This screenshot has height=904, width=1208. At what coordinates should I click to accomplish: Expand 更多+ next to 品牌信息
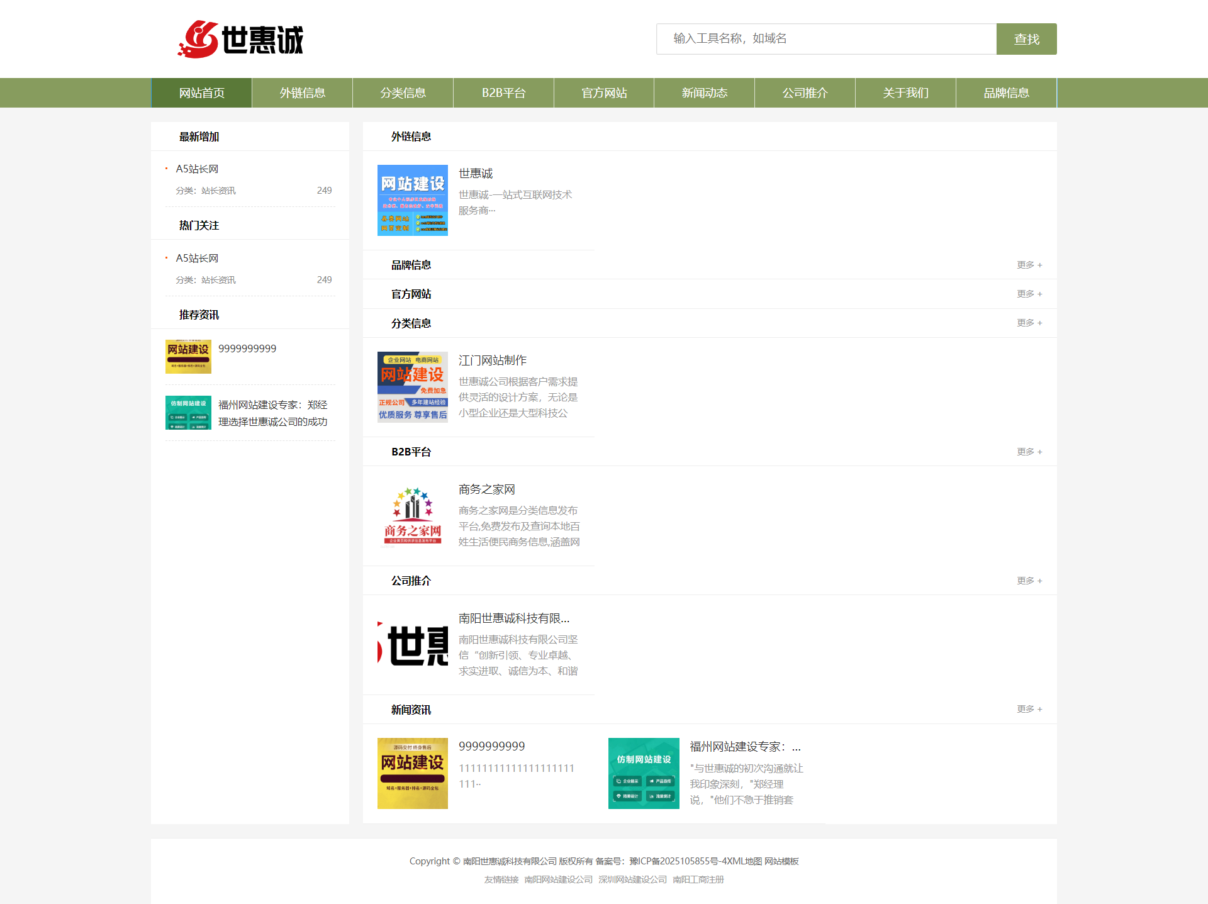(1028, 264)
